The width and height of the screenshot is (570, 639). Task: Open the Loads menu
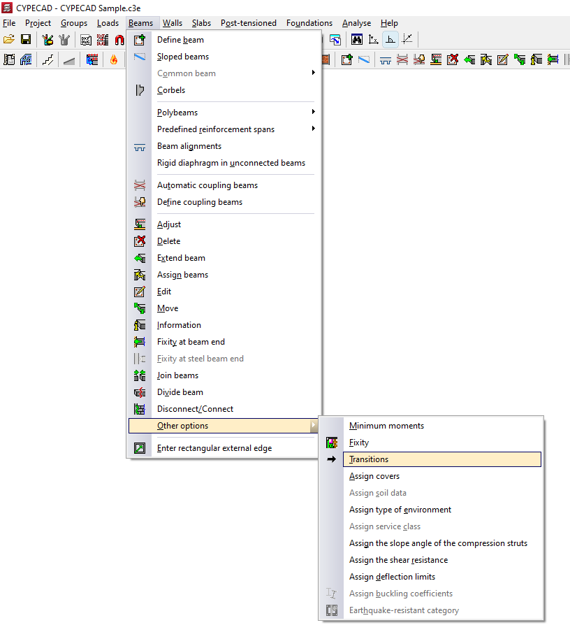108,23
